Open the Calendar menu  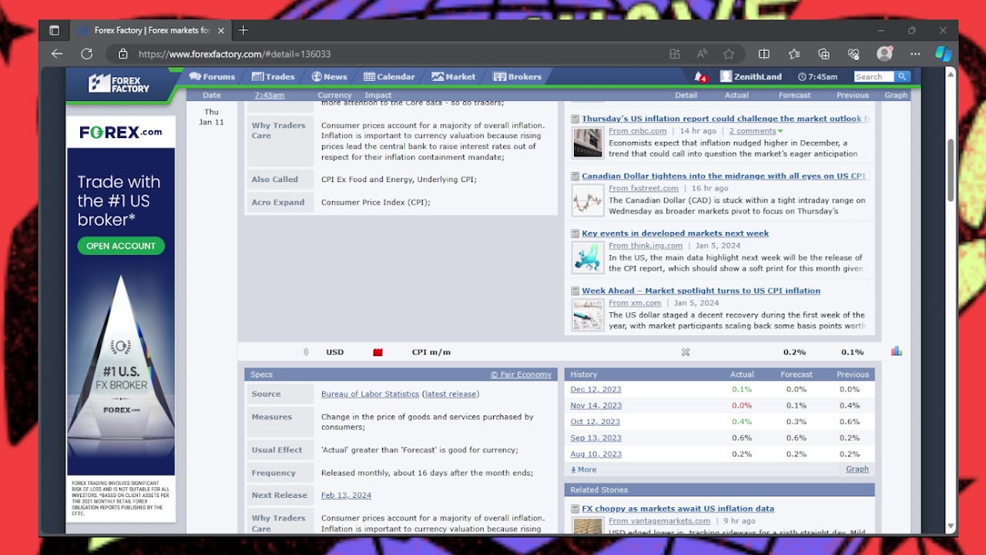pos(389,76)
